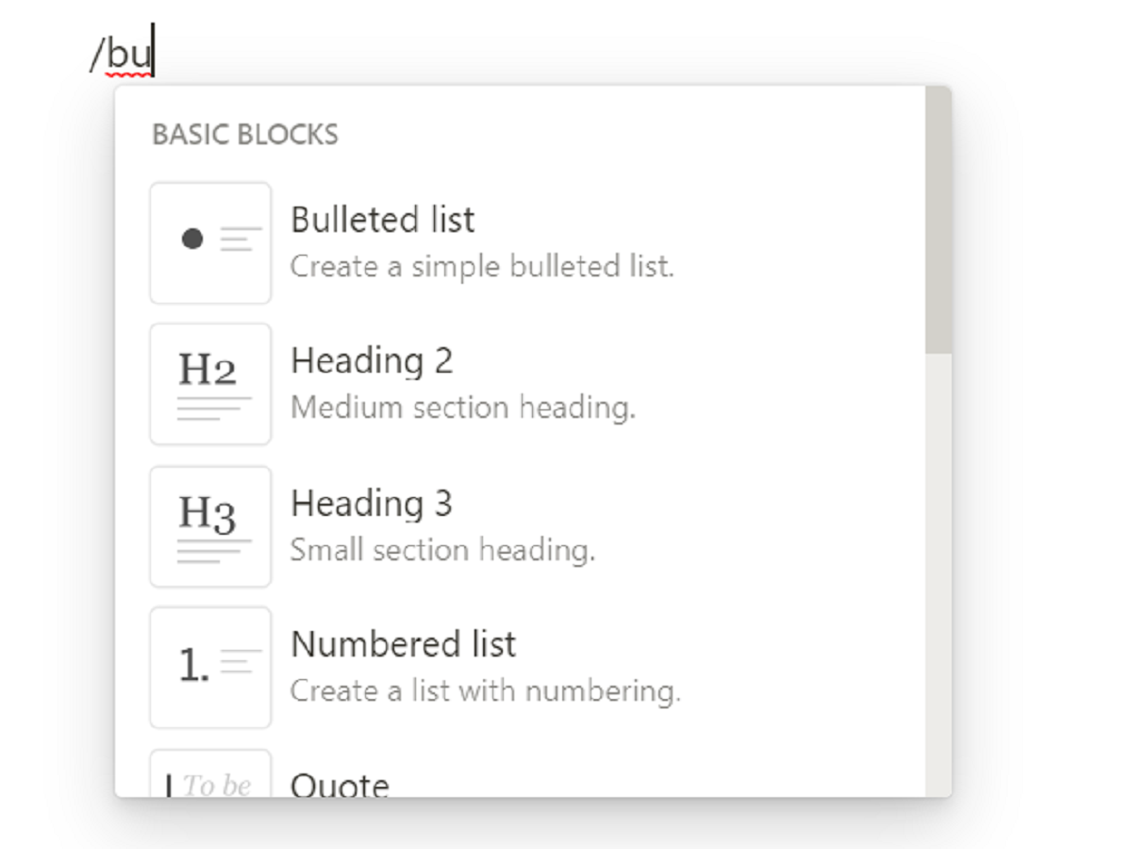This screenshot has width=1132, height=849.
Task: Select the Quote block title
Action: tap(340, 785)
